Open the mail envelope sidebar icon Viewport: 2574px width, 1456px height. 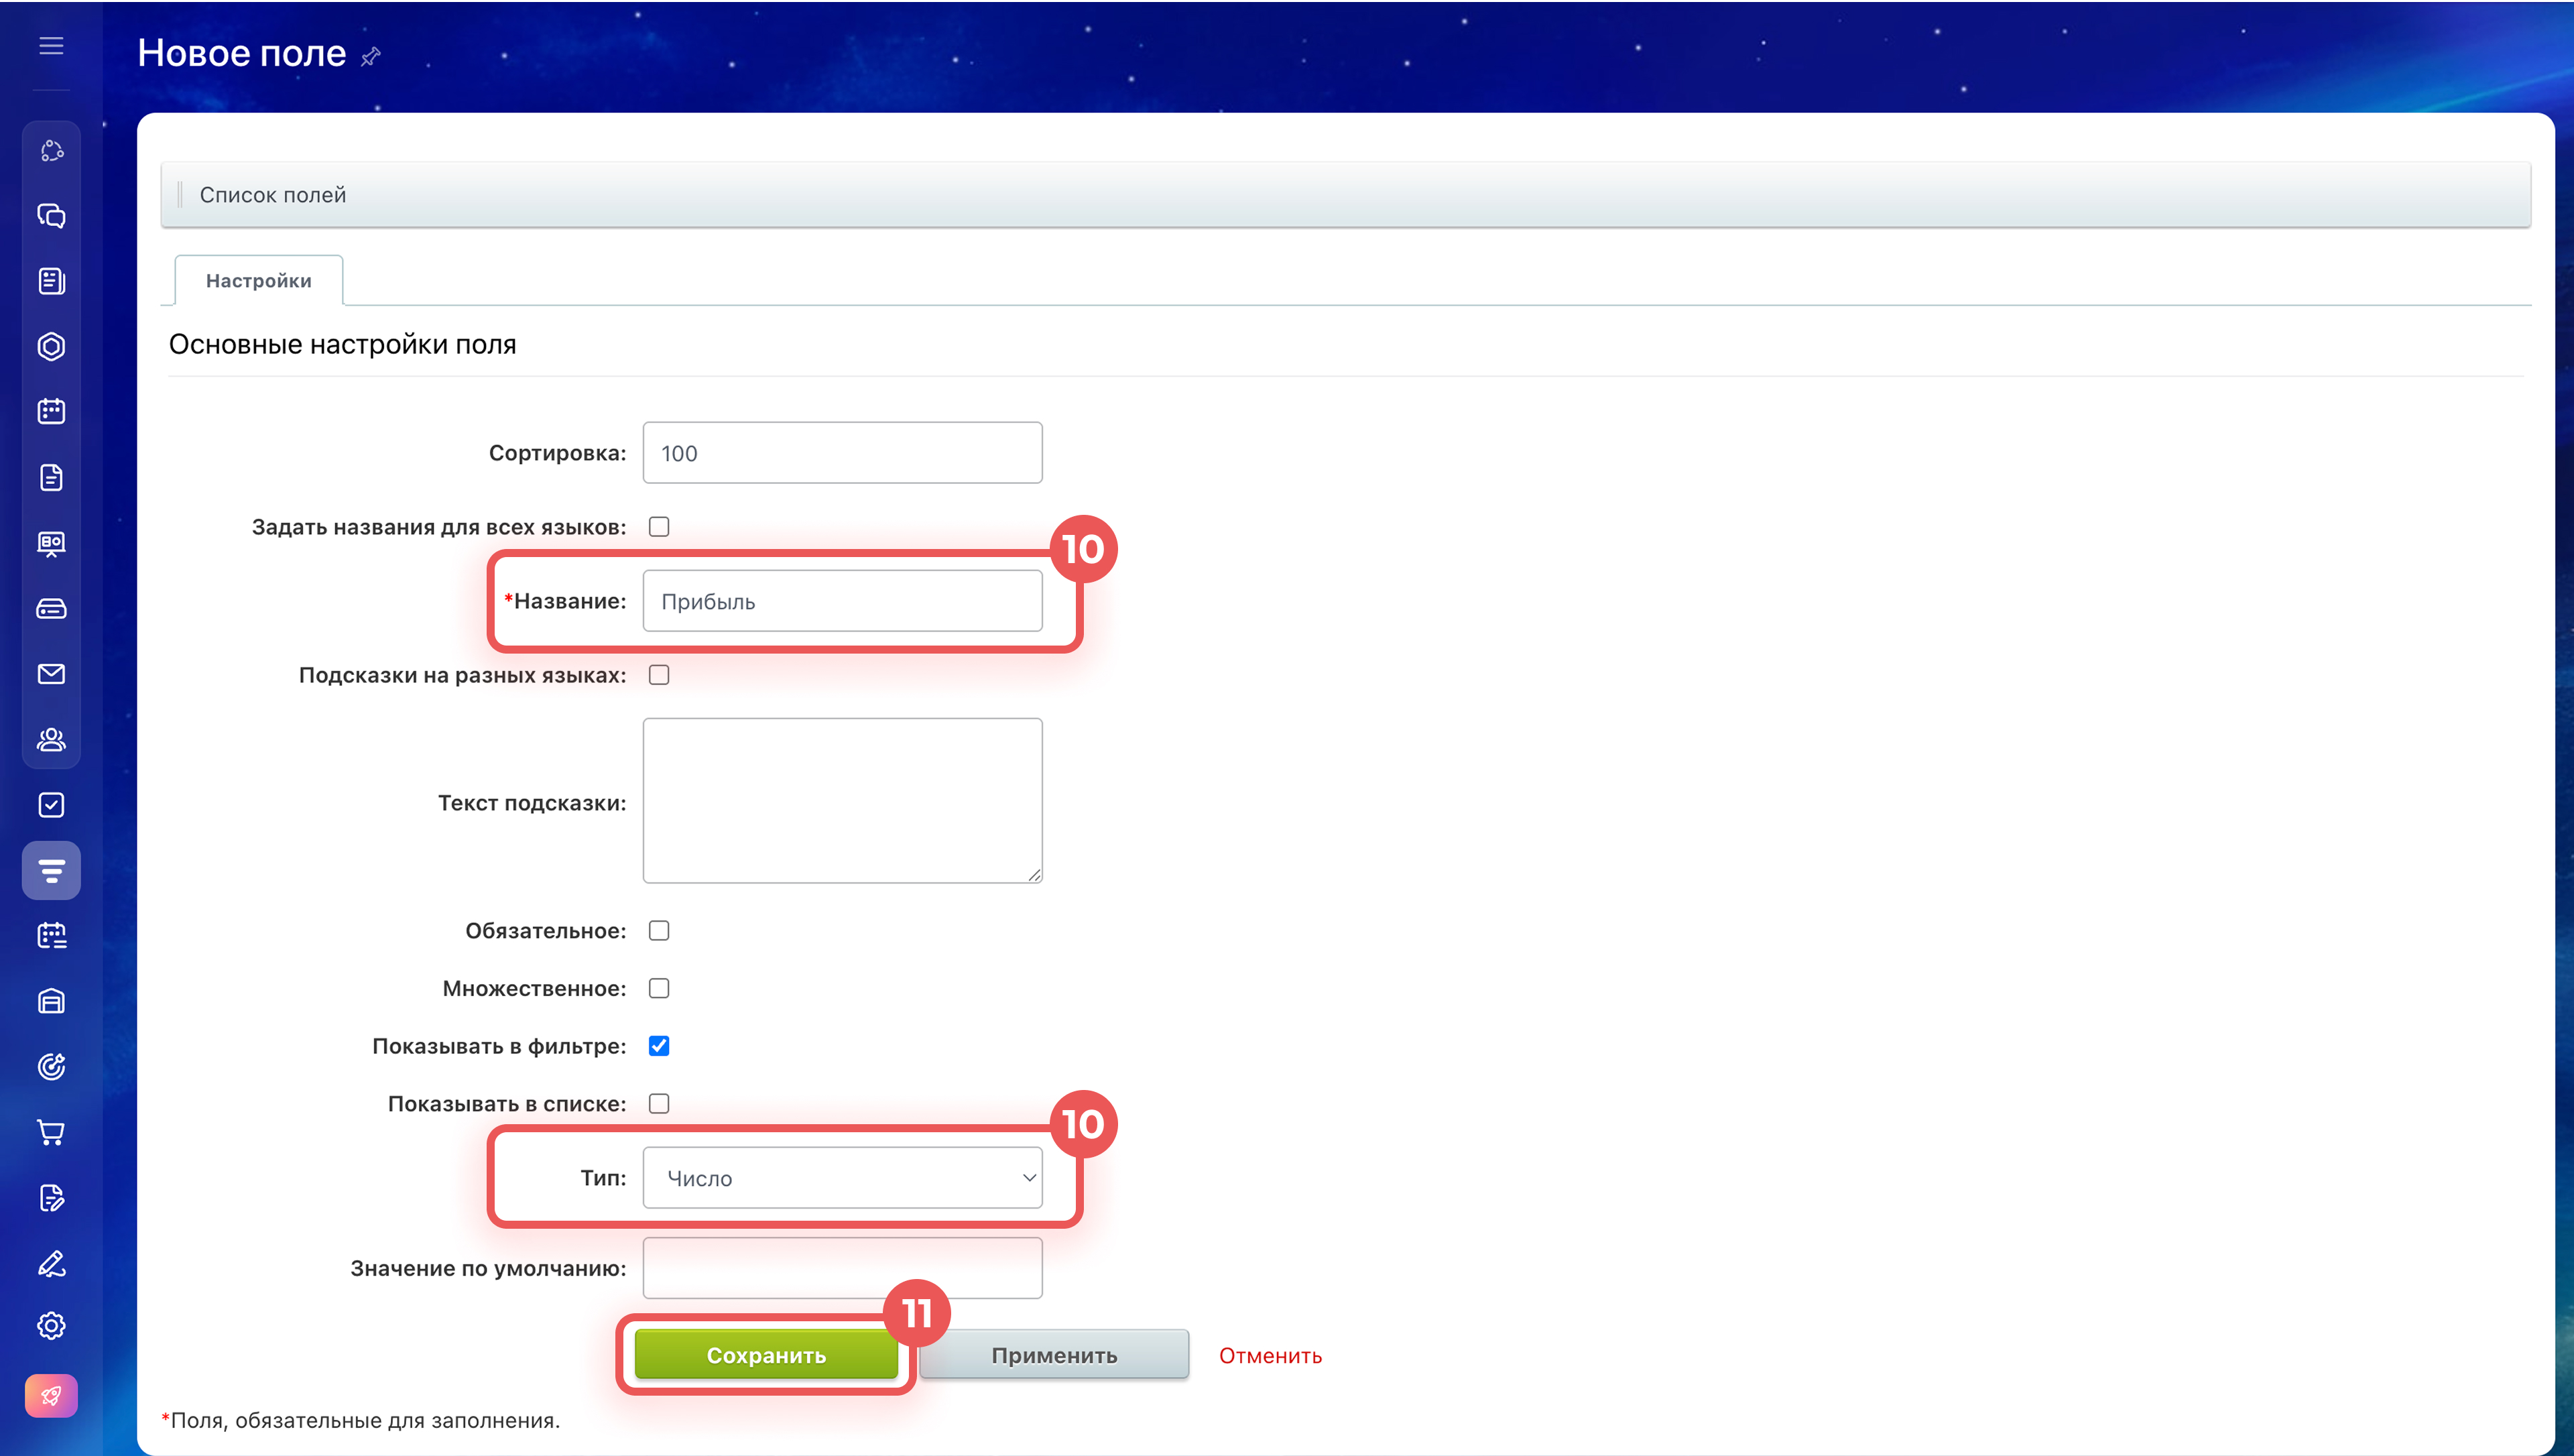coord(51,674)
